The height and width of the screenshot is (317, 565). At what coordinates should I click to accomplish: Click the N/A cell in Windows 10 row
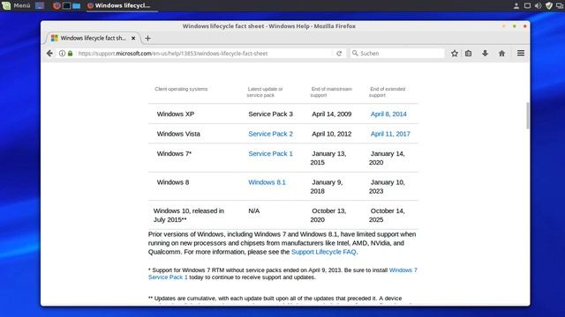[253, 211]
